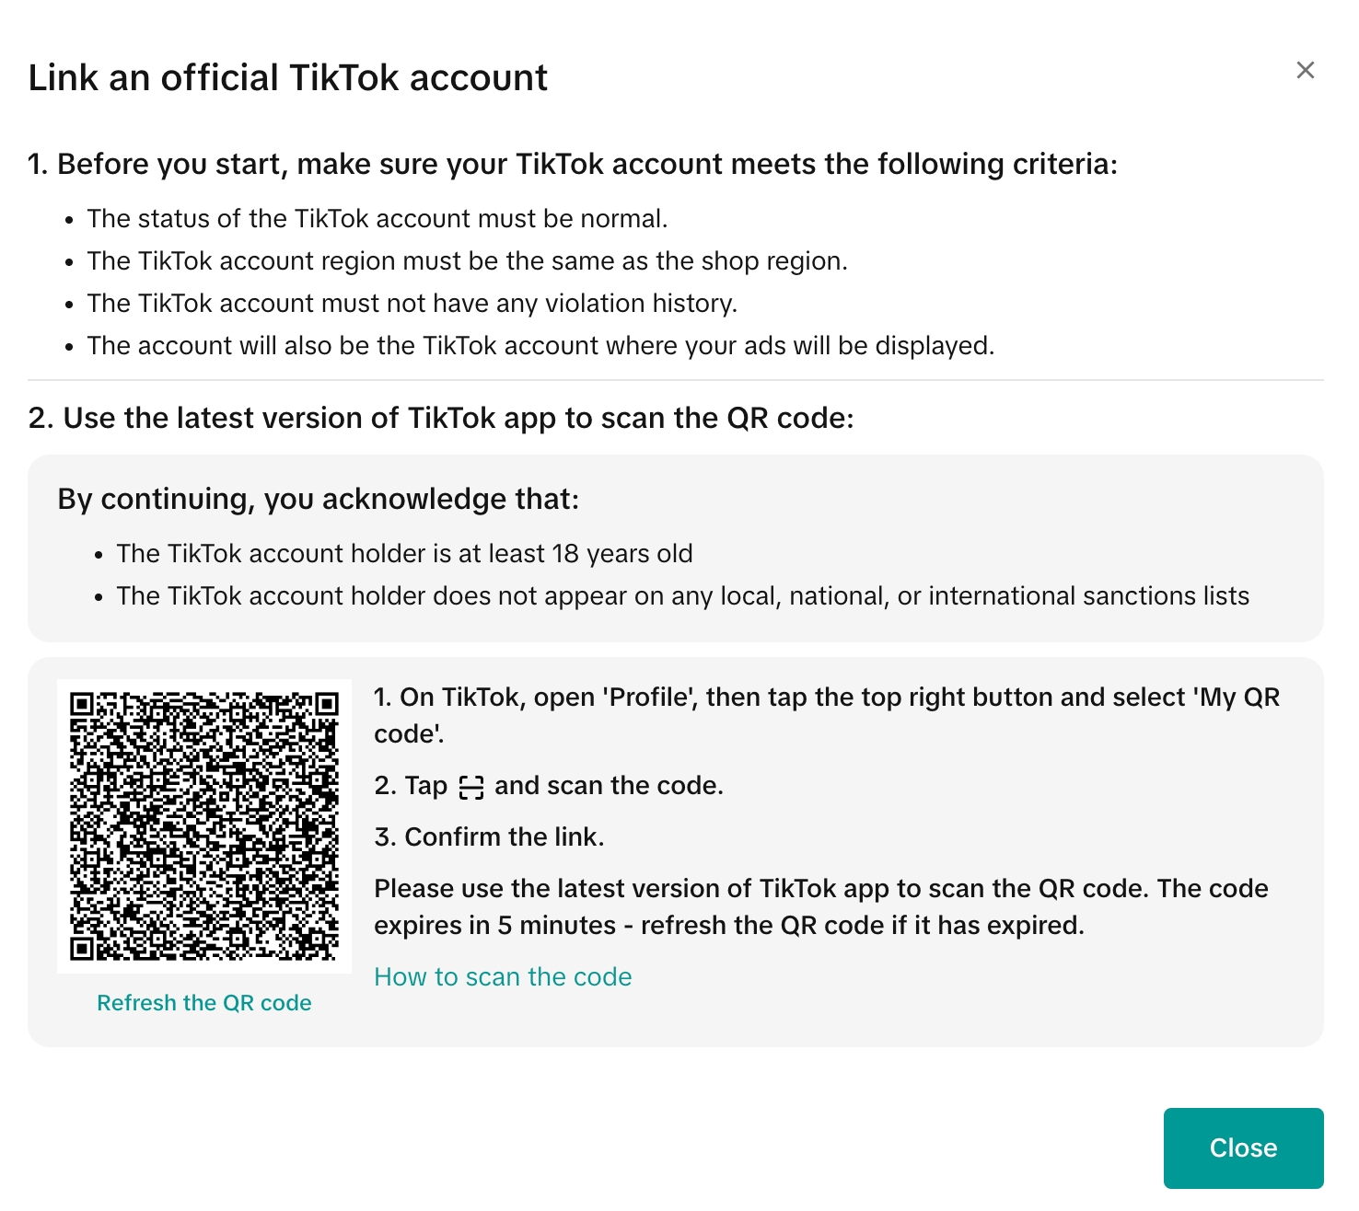Select the account status must be normal bullet
Screen dimensions: 1359x1211
[x=377, y=219]
